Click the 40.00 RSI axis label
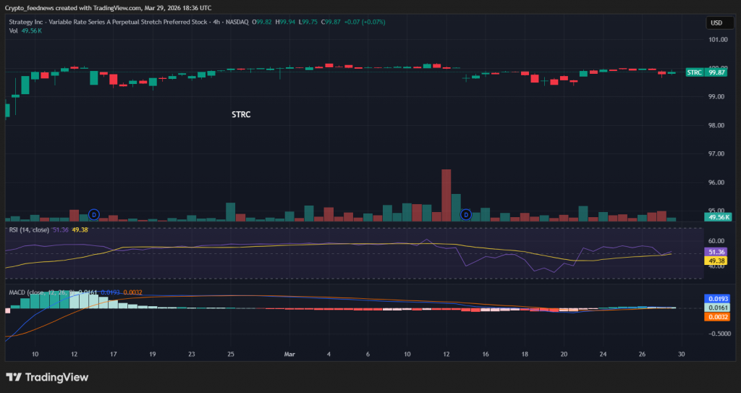This screenshot has height=393, width=741. pos(718,266)
